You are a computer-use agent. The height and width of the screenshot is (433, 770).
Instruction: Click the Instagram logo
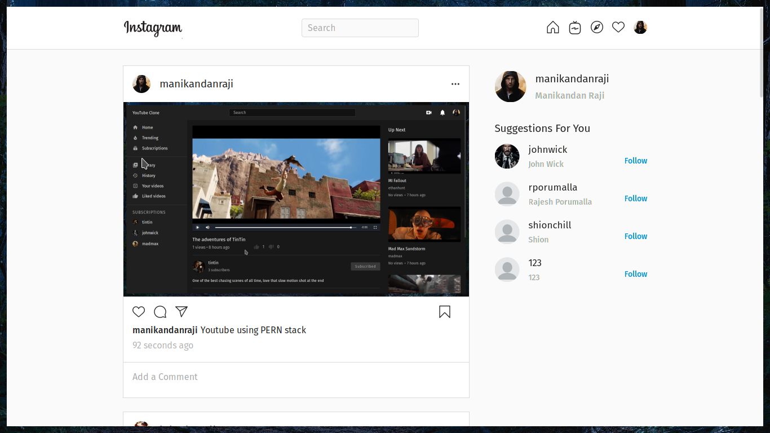153,28
